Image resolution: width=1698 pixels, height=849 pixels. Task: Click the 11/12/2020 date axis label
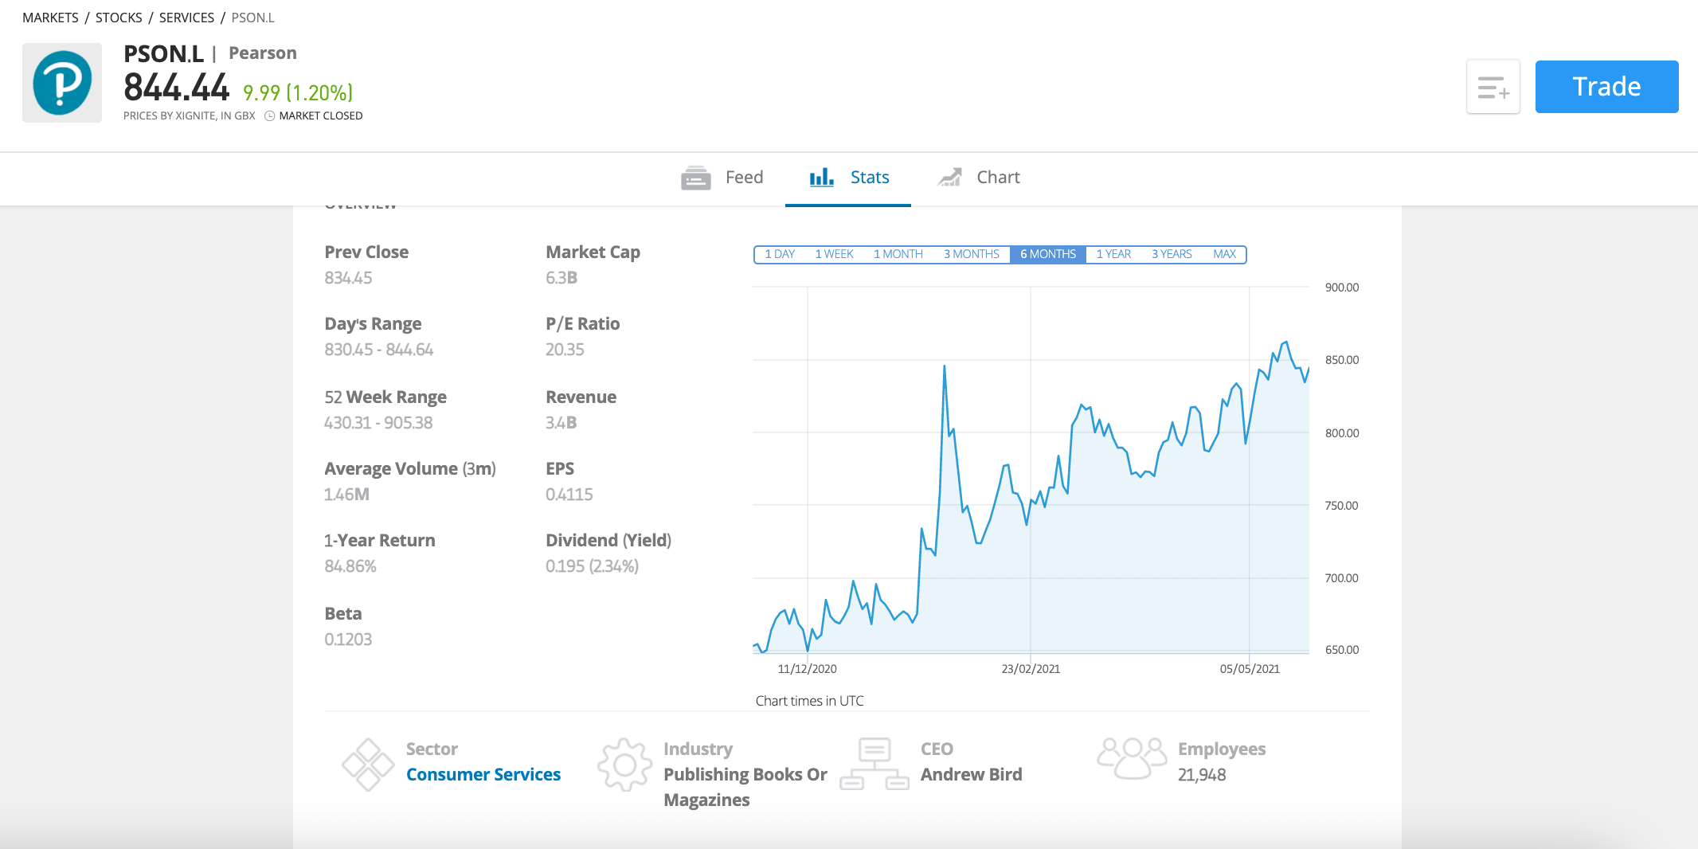click(x=808, y=669)
